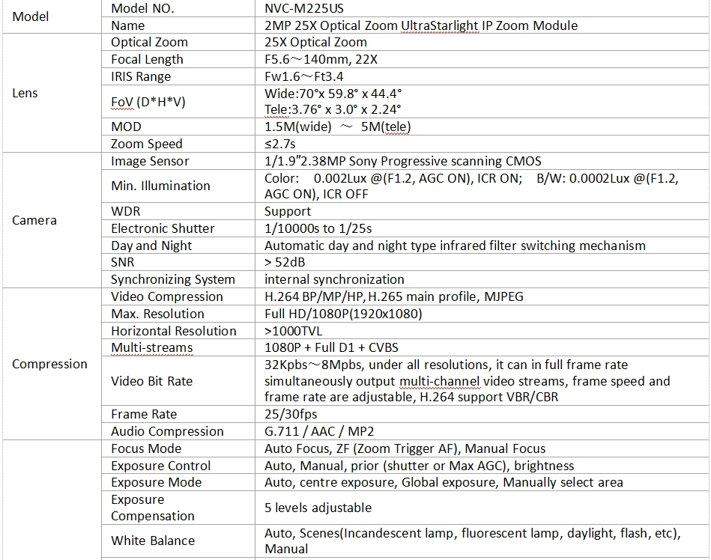Viewport: 711px width, 560px height.
Task: Click the 'White Balance' label
Action: pos(153,541)
